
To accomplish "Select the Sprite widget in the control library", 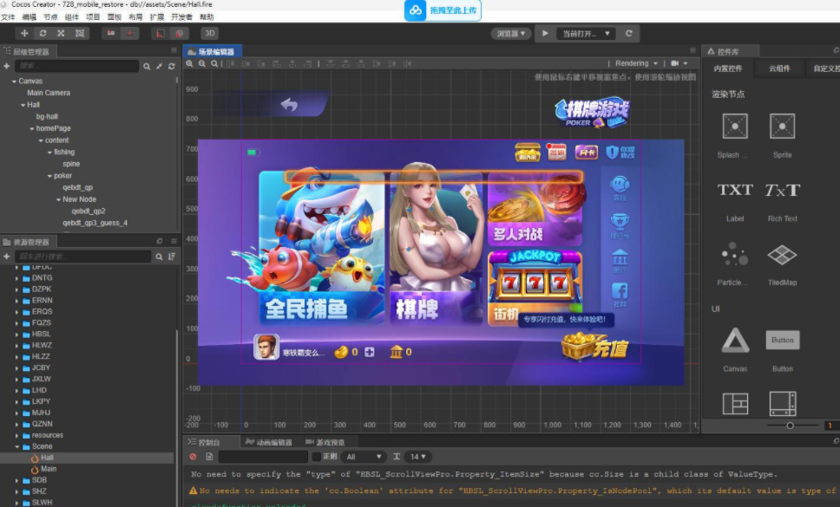I will (782, 127).
